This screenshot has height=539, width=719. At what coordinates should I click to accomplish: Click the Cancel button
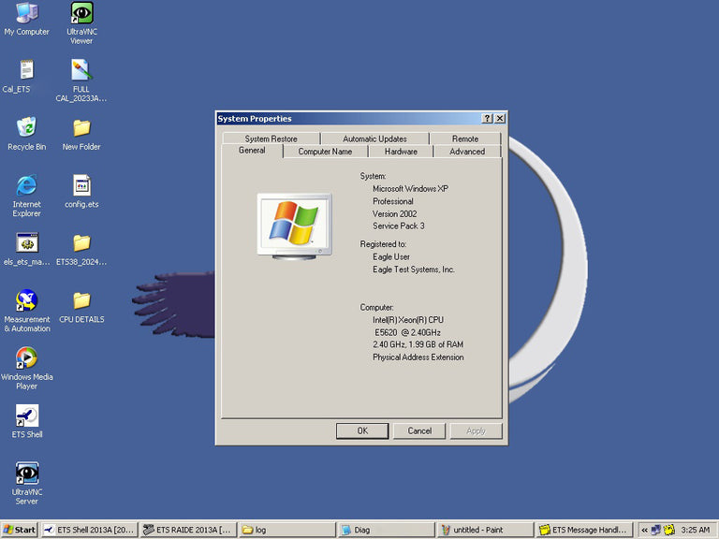point(419,430)
